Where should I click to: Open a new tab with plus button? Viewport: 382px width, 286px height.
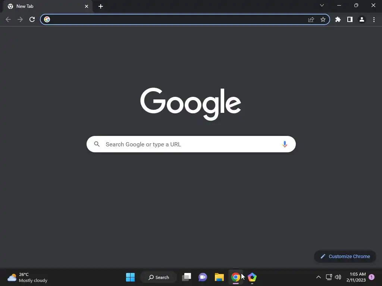click(x=101, y=6)
